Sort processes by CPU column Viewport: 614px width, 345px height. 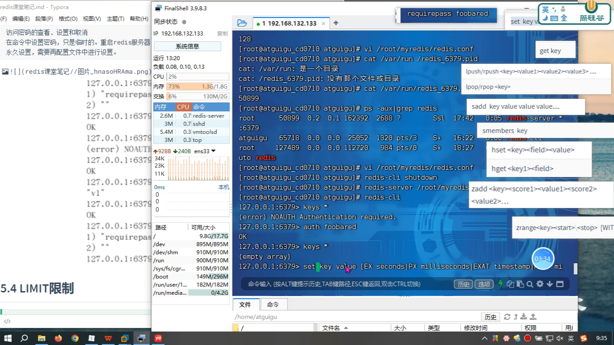pyautogui.click(x=184, y=107)
